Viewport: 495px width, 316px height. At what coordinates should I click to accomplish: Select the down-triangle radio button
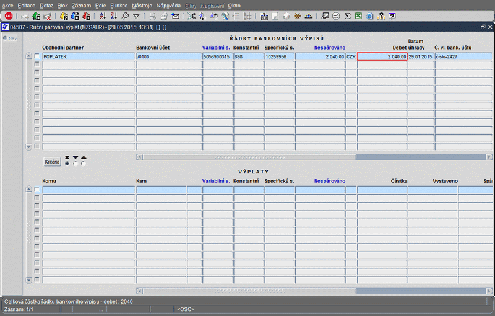coord(75,164)
